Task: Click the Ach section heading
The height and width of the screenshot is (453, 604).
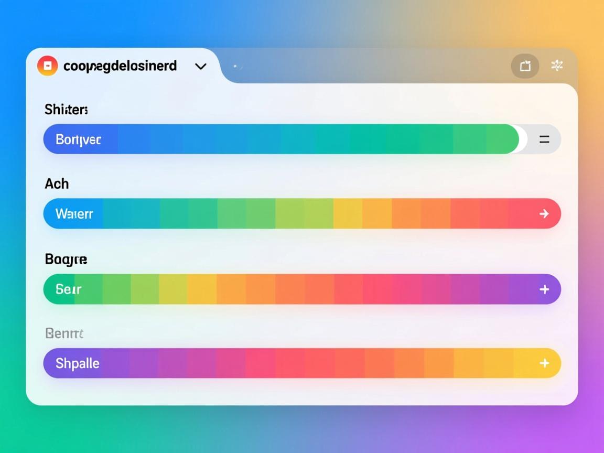Action: 57,184
